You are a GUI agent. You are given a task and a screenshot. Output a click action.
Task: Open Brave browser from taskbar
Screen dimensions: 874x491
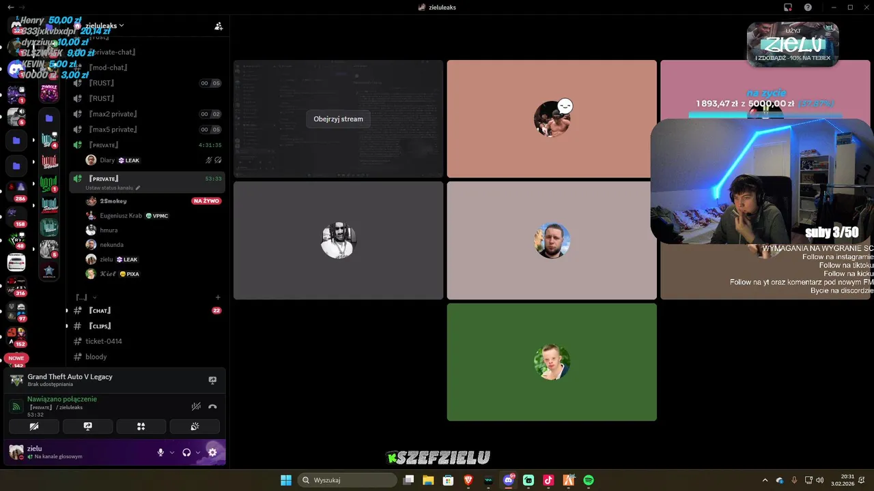(x=468, y=480)
